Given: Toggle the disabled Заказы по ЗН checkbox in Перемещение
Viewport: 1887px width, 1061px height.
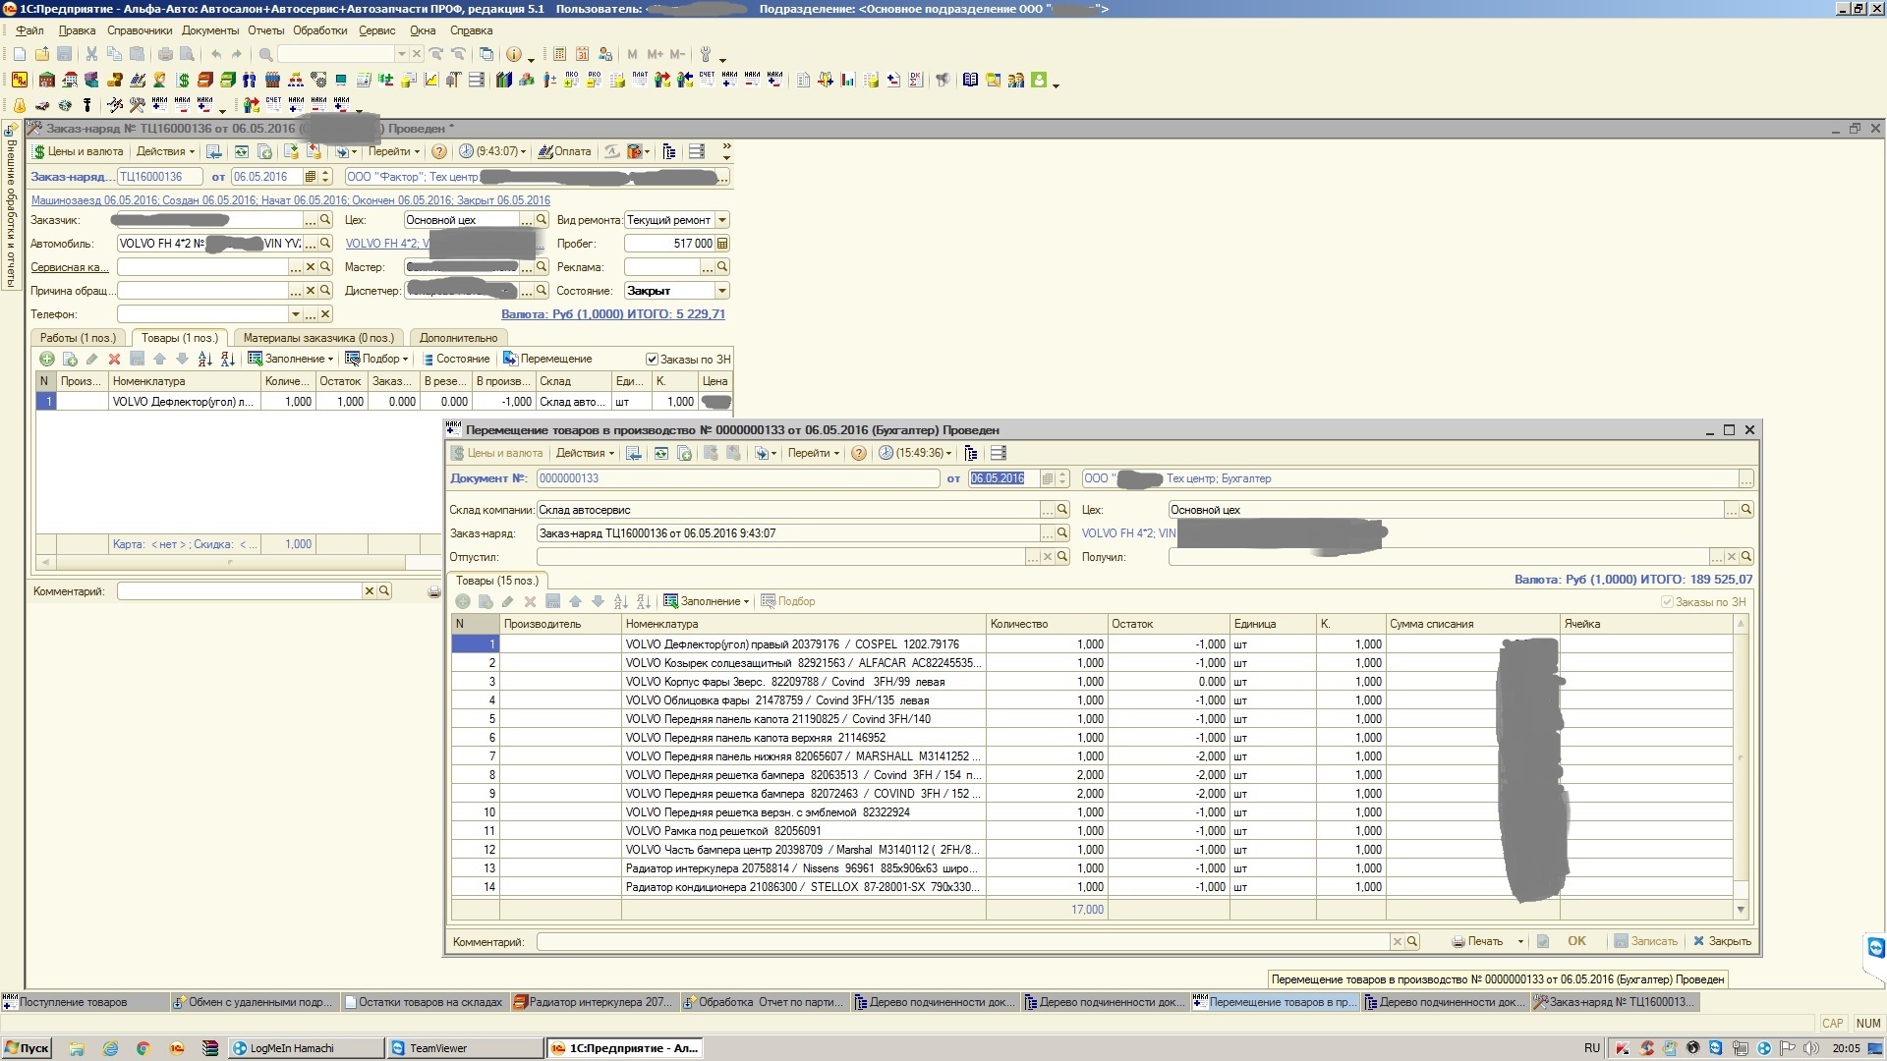Looking at the screenshot, I should pos(1667,601).
